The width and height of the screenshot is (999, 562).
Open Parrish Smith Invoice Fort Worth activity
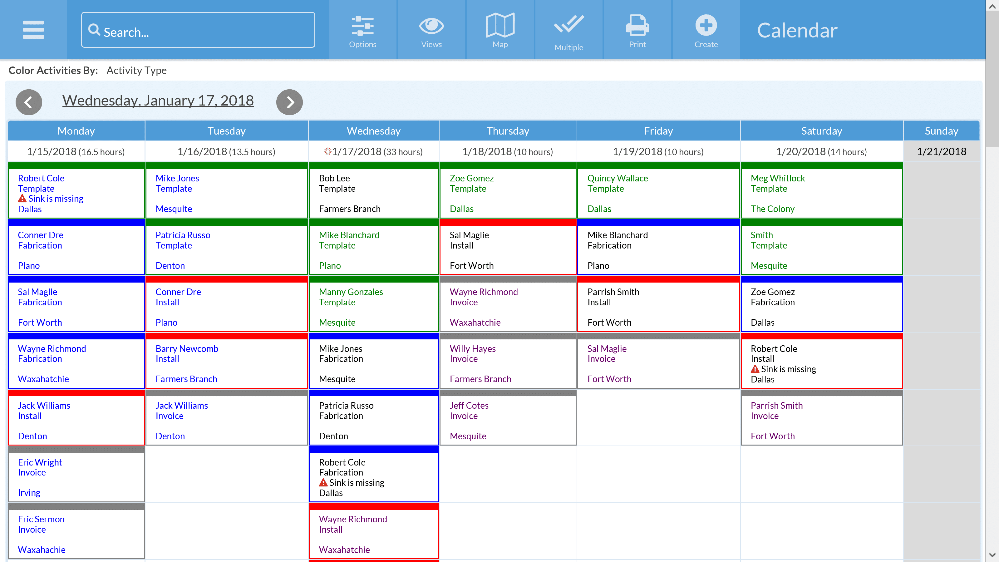point(821,418)
